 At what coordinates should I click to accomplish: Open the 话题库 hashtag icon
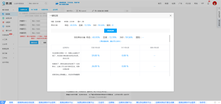tap(3, 22)
